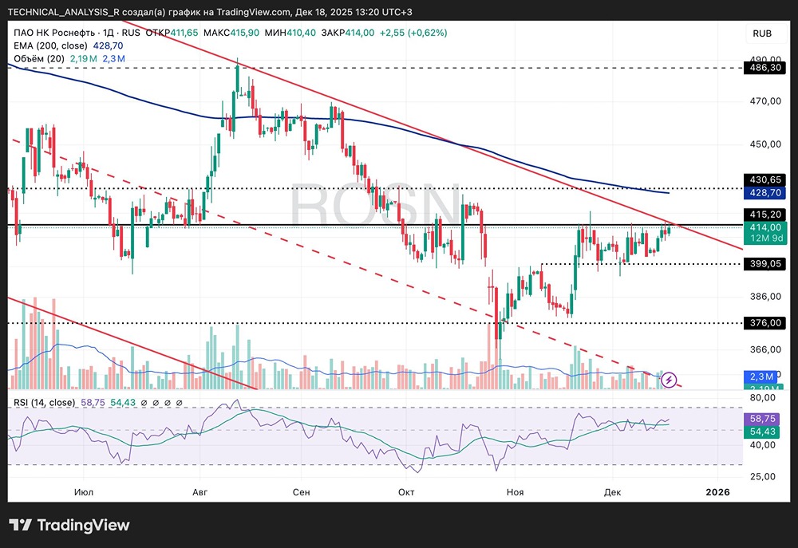Click the ОТКР 411,65 open value
The height and width of the screenshot is (548, 798).
coord(172,33)
